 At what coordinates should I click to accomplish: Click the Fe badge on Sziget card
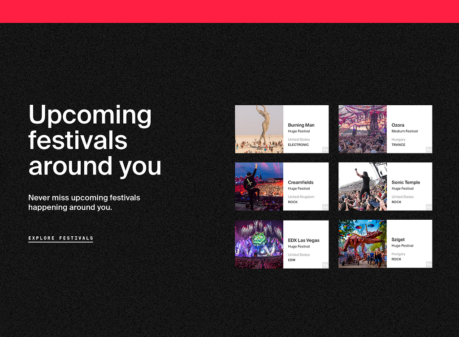click(x=429, y=264)
